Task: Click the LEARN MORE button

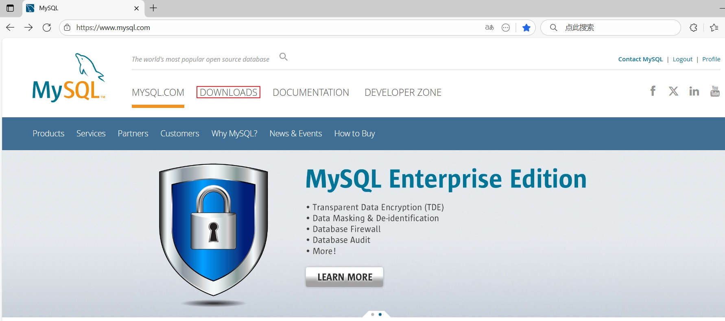Action: pos(345,277)
